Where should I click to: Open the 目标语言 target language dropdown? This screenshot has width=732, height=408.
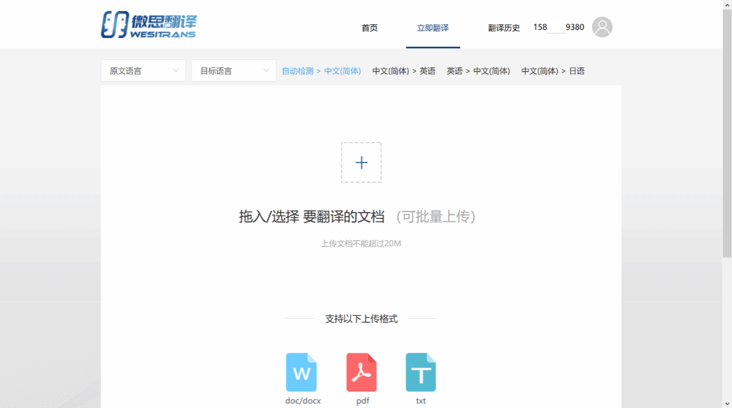233,71
